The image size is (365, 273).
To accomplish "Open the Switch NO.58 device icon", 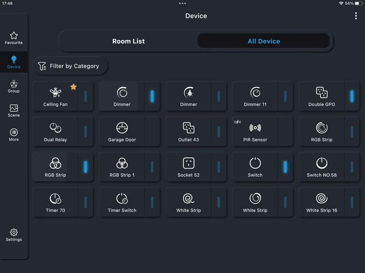I will 322,163.
